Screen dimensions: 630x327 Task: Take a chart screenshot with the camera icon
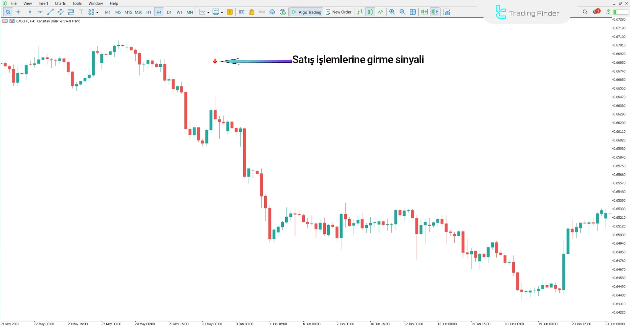(447, 12)
